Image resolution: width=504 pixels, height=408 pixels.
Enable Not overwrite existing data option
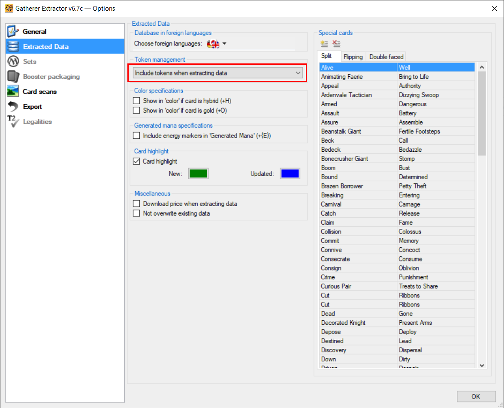pos(136,213)
